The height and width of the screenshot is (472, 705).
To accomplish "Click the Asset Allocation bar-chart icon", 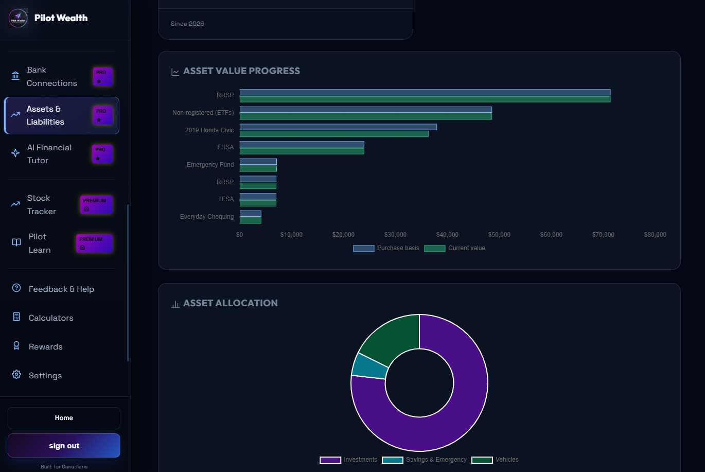I will point(175,304).
